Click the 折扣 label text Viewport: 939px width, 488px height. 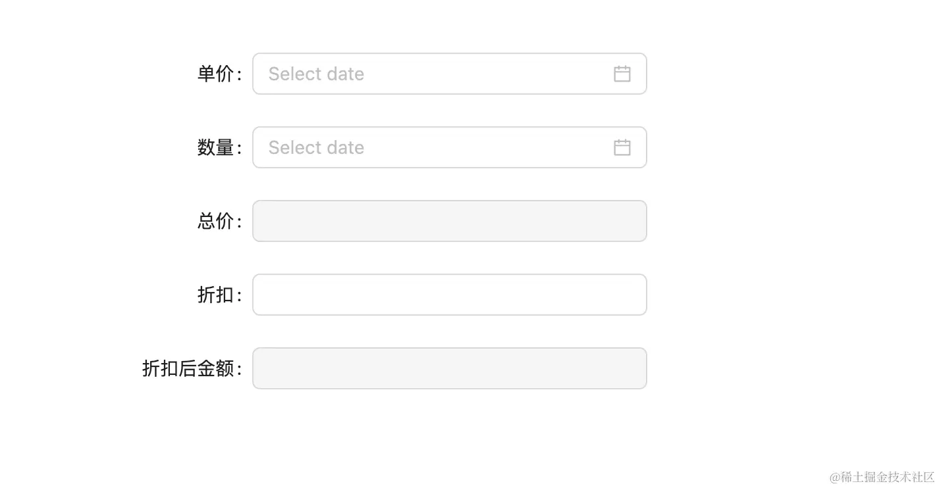coord(216,295)
